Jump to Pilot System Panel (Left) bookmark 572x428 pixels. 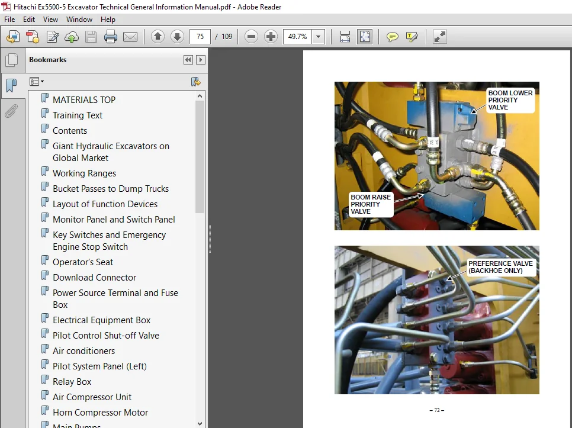click(x=99, y=366)
